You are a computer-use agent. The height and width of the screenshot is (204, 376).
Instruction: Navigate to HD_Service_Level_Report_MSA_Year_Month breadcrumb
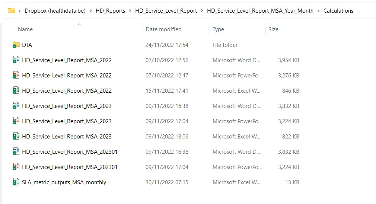pyautogui.click(x=260, y=11)
